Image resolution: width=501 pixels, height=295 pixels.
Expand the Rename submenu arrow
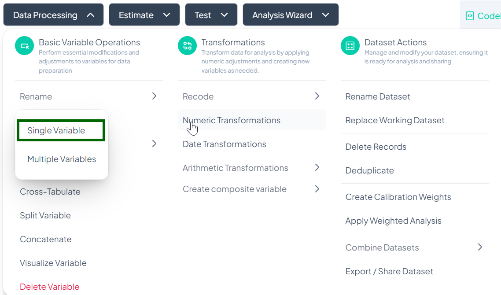point(154,96)
